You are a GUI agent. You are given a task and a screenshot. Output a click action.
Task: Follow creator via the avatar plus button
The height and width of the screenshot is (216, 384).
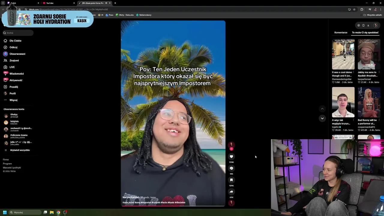(x=231, y=149)
